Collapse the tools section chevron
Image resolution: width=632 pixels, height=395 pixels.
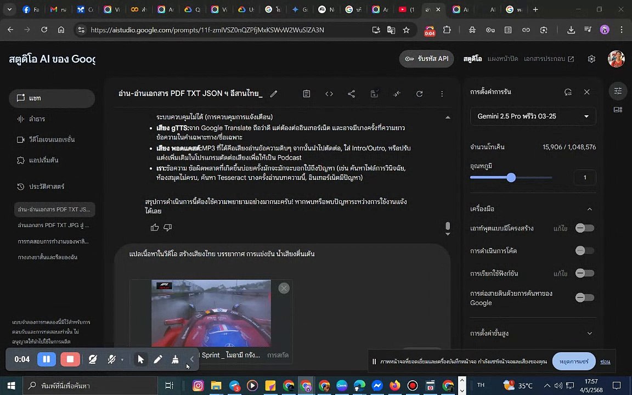[x=590, y=209]
